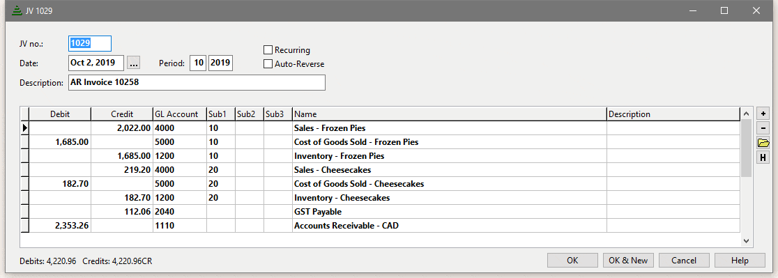Screen dimensions: 778x278
Task: Click the Inventory - Cheesecakes name cell
Action: point(450,198)
